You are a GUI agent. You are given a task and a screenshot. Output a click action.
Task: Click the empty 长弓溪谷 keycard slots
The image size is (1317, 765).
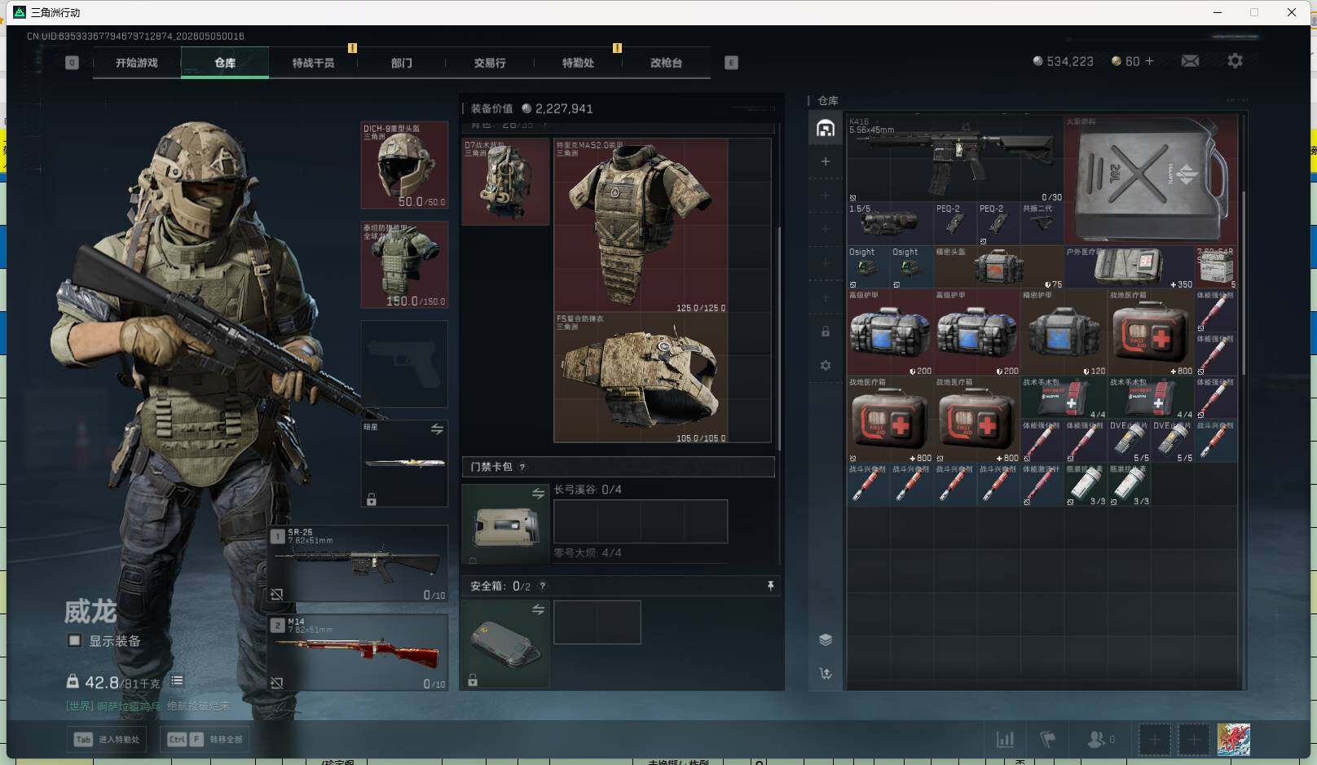[x=641, y=521]
